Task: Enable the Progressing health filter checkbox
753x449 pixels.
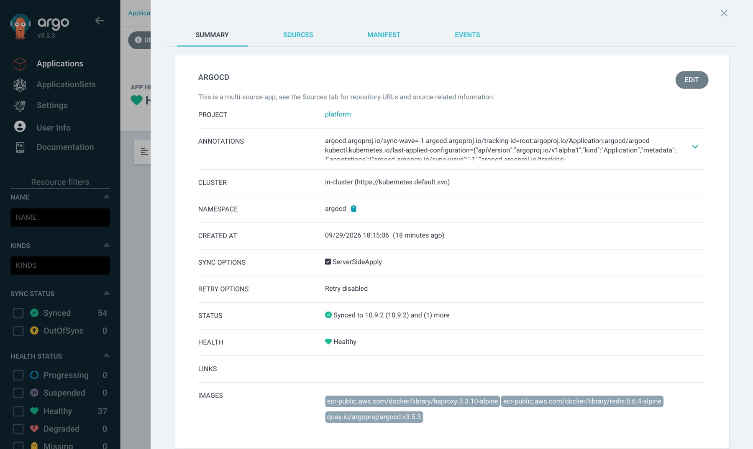Action: tap(18, 375)
